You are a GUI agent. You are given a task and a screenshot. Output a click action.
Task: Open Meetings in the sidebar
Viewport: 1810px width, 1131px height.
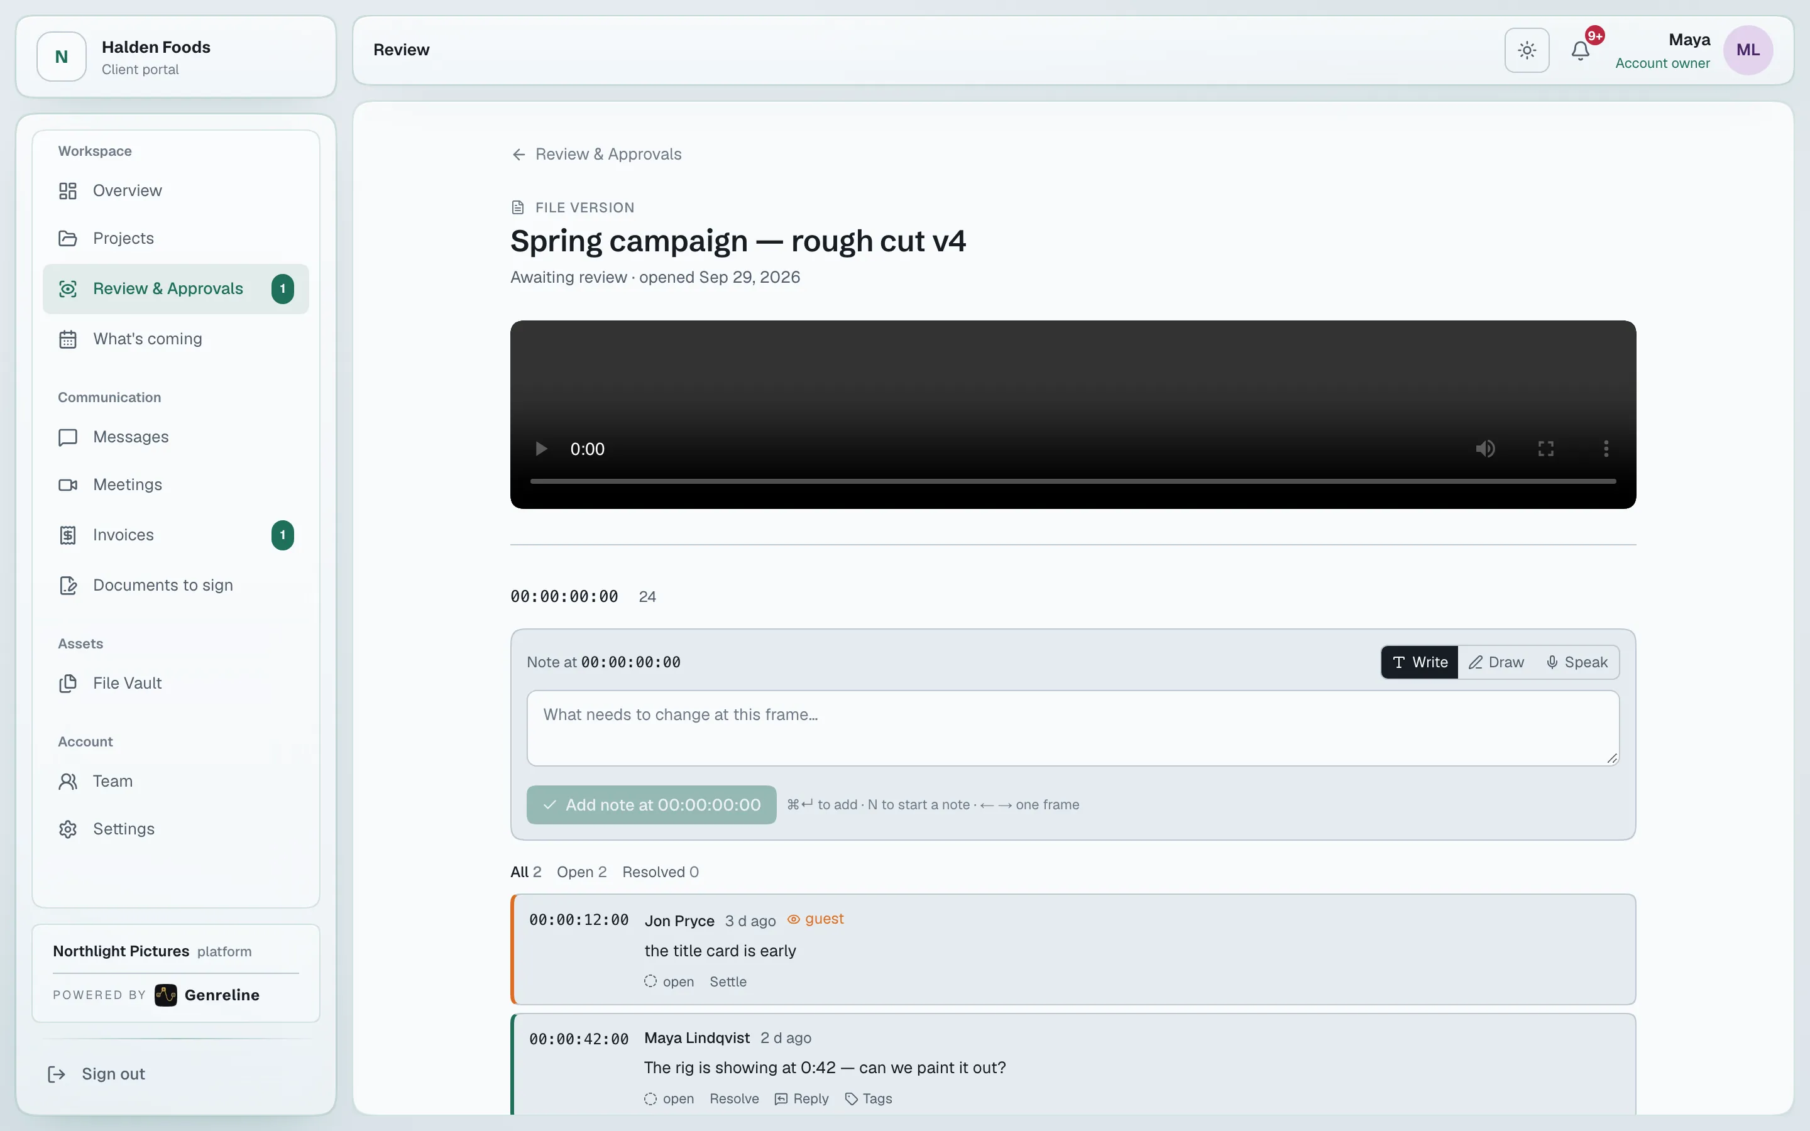coord(176,484)
